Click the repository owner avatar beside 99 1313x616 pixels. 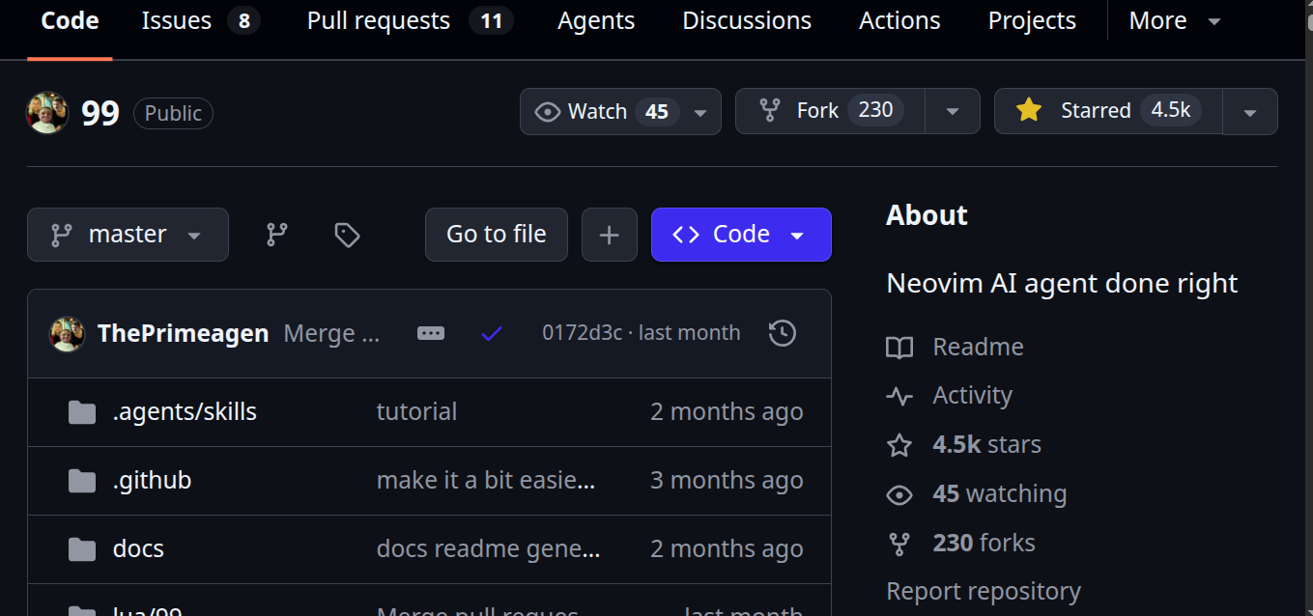tap(47, 113)
